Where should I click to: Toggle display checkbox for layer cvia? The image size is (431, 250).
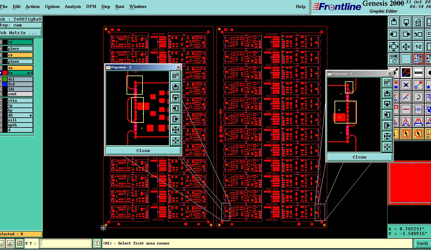pos(1,100)
